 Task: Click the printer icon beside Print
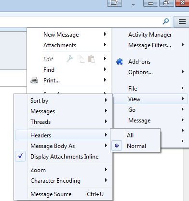34,80
